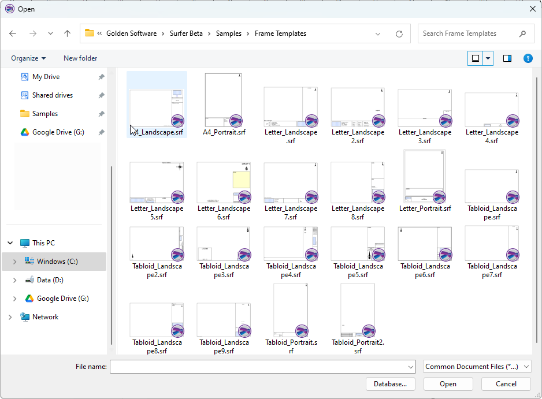Go back to previous folder
Image resolution: width=542 pixels, height=399 pixels.
tap(13, 33)
